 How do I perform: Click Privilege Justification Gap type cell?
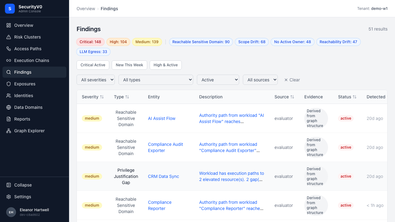click(x=126, y=176)
